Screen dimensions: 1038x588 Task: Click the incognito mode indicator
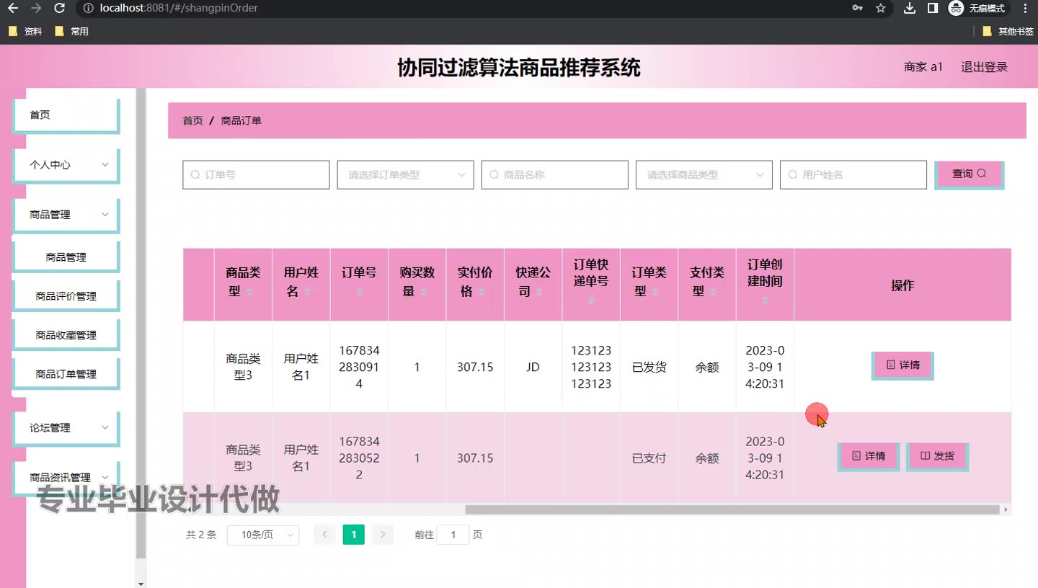point(977,8)
